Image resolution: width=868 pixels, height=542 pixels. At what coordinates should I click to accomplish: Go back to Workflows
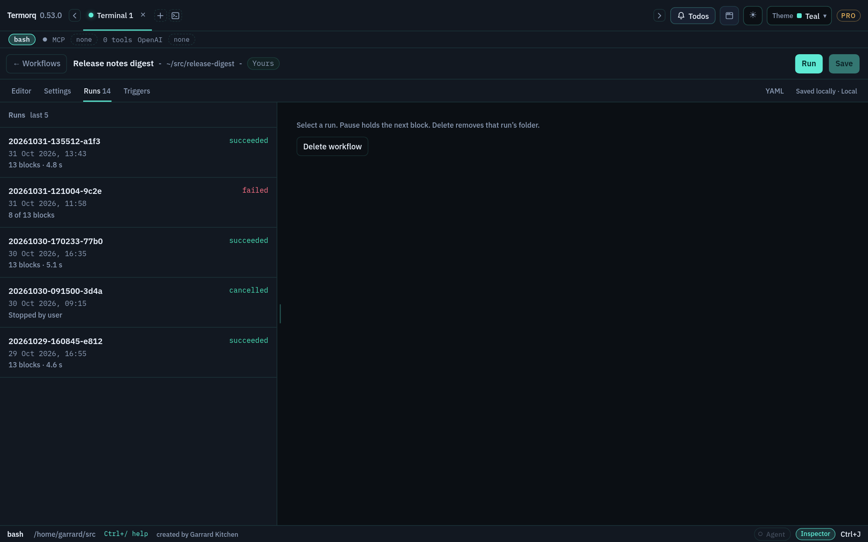(x=37, y=63)
